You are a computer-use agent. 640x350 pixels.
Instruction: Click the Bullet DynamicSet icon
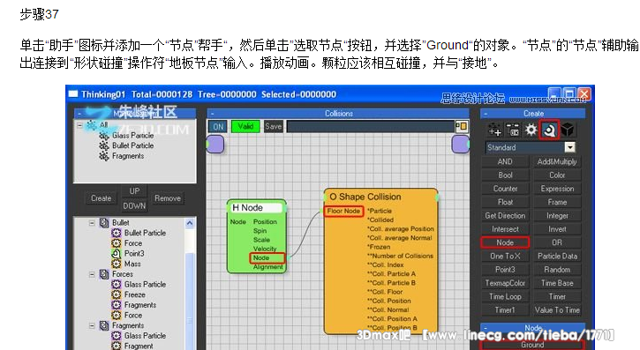click(104, 222)
